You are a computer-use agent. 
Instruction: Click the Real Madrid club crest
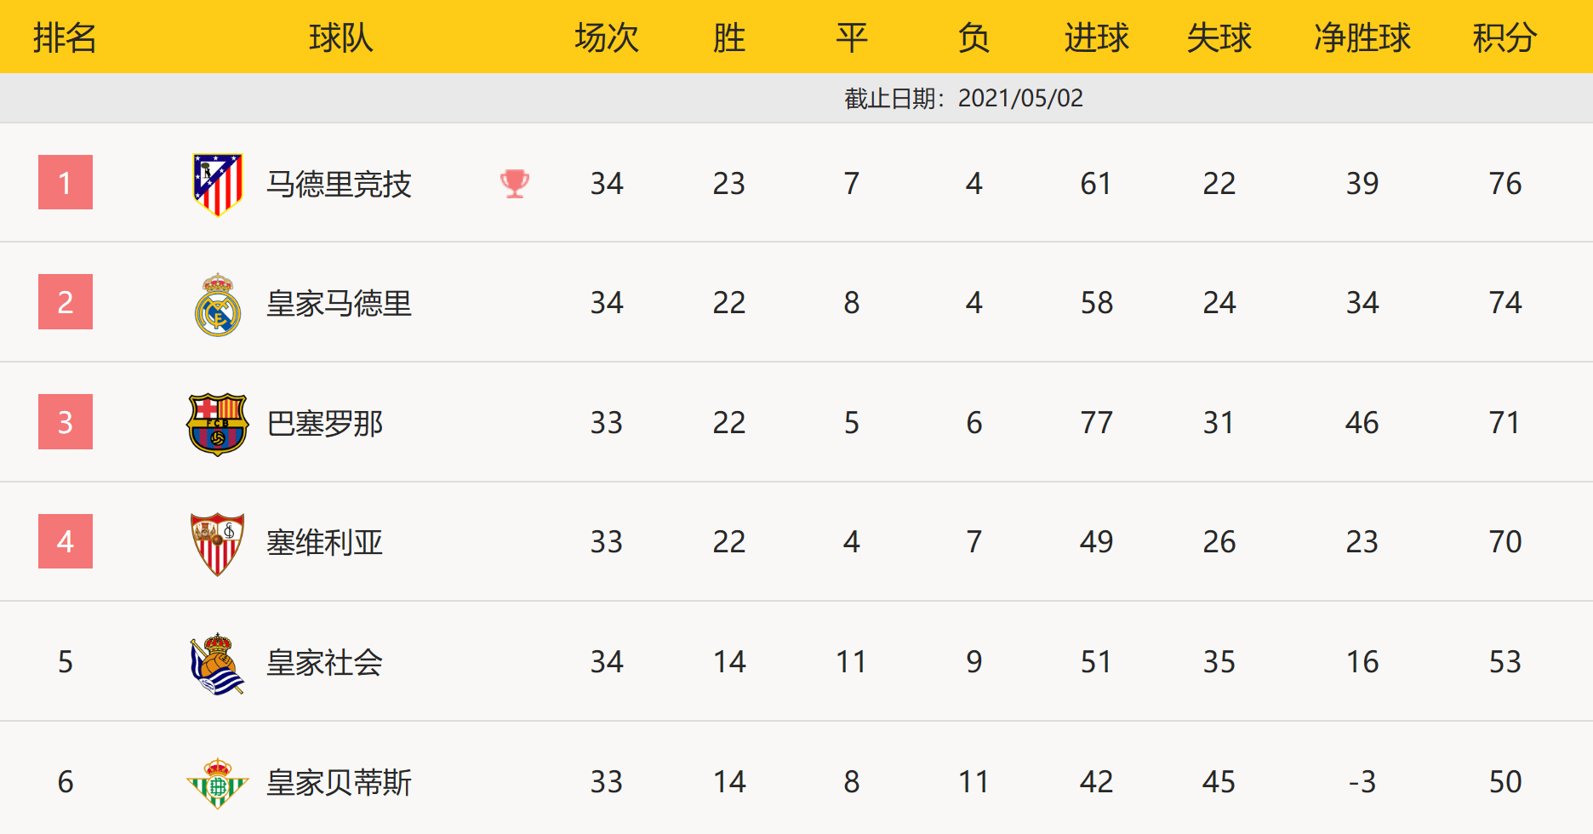(218, 304)
